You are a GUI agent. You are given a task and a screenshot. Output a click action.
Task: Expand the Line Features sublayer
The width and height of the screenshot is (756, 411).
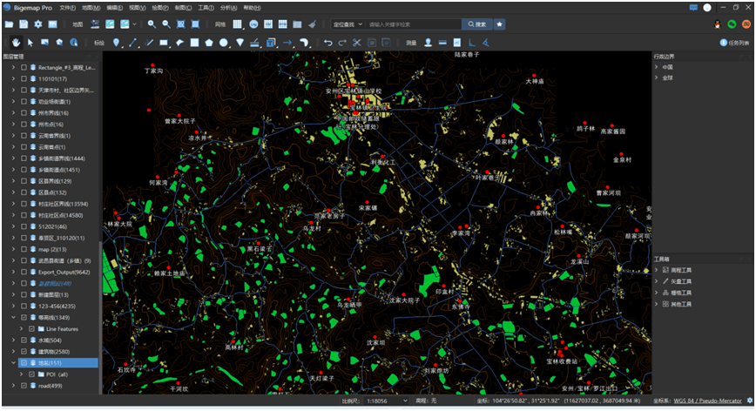click(x=21, y=328)
